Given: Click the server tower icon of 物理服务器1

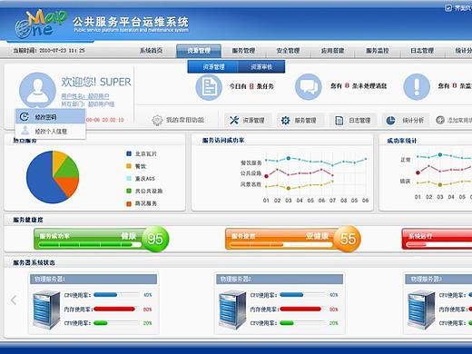Looking at the screenshot, I should pos(46,310).
